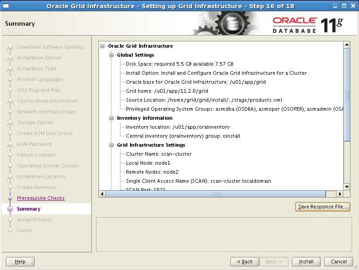
Task: Click the Installation Option step
Action: click(39, 58)
